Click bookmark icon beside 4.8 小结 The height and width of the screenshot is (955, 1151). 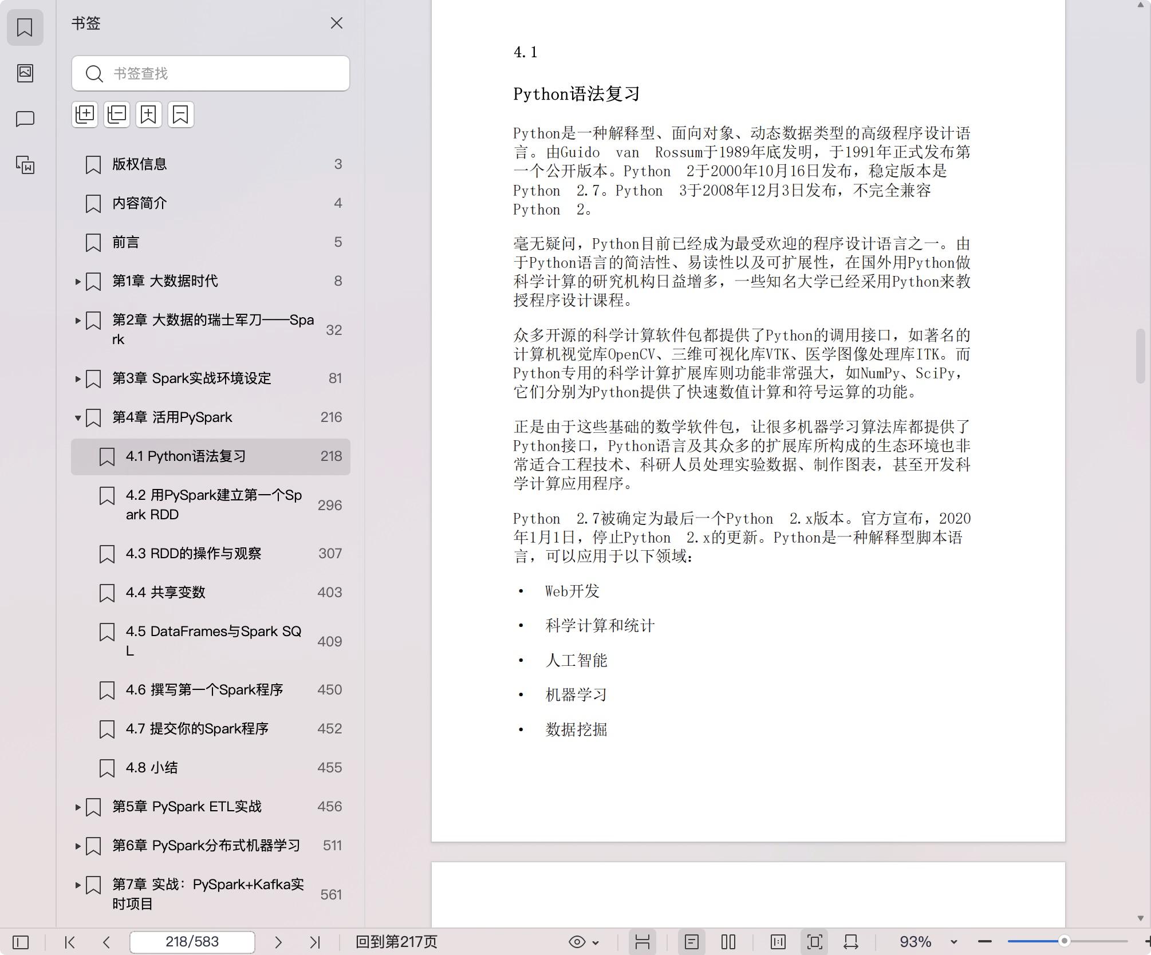[x=107, y=768]
